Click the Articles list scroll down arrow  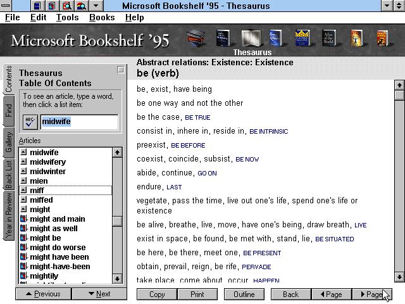pos(117,279)
